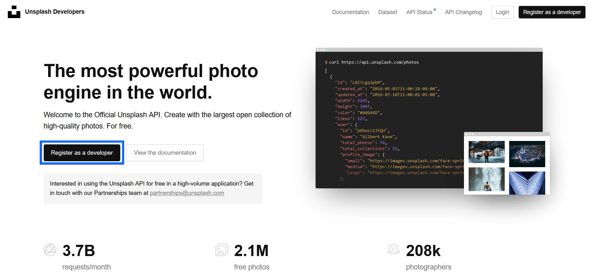Click the "LBI7cgq3pbM" id value
The width and height of the screenshot is (593, 276).
366,83
